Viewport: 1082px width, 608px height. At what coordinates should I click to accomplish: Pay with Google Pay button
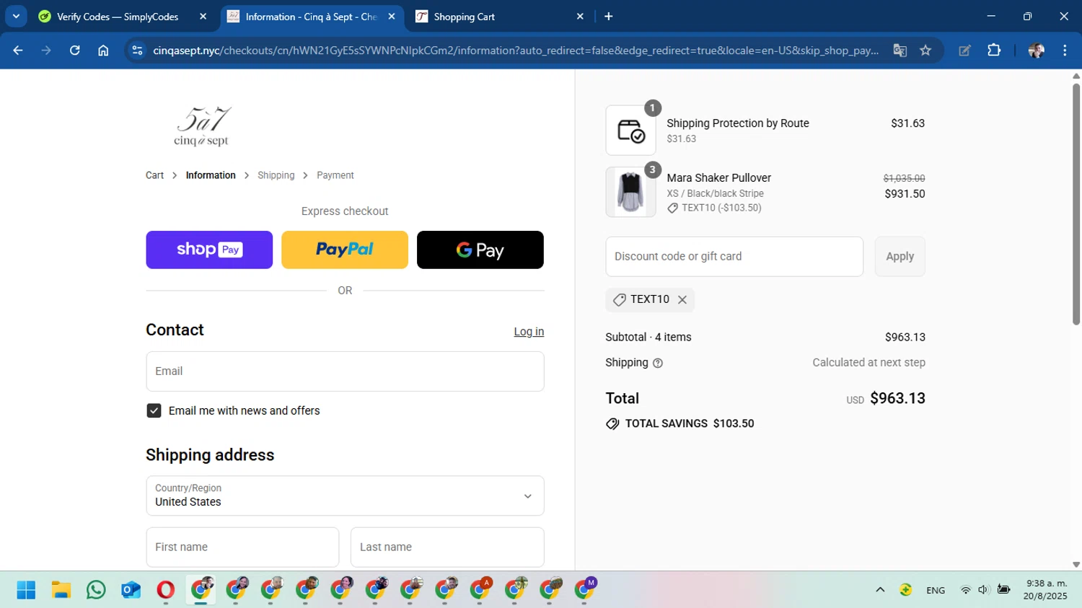pyautogui.click(x=480, y=250)
